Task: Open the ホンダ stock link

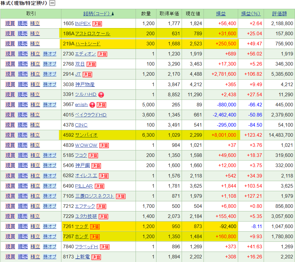Action: 82,237
